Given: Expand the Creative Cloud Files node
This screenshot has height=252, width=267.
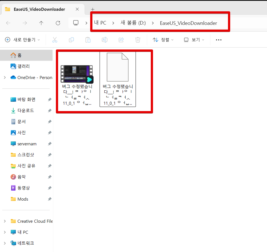Looking at the screenshot, I should coord(5,221).
